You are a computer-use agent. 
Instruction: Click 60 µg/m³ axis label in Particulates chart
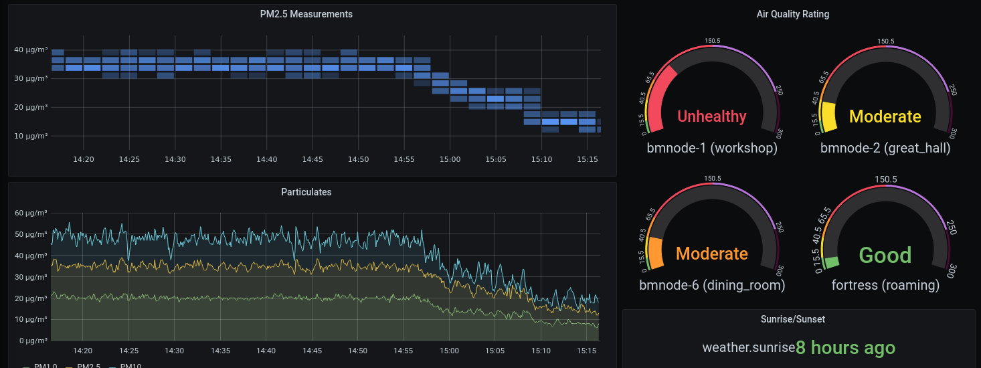[x=30, y=213]
